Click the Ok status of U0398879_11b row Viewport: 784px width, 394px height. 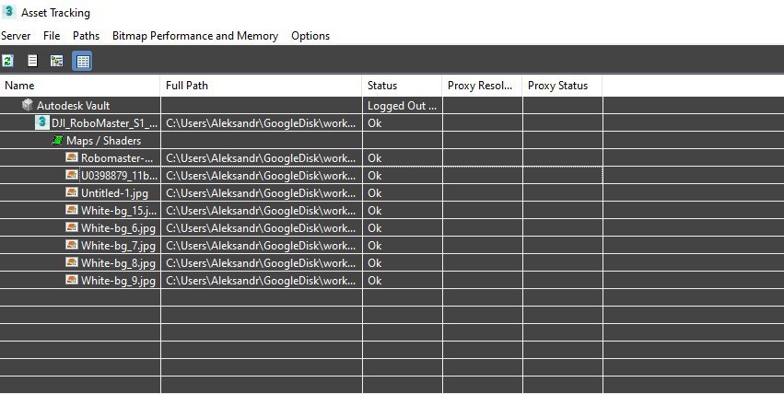(x=375, y=175)
